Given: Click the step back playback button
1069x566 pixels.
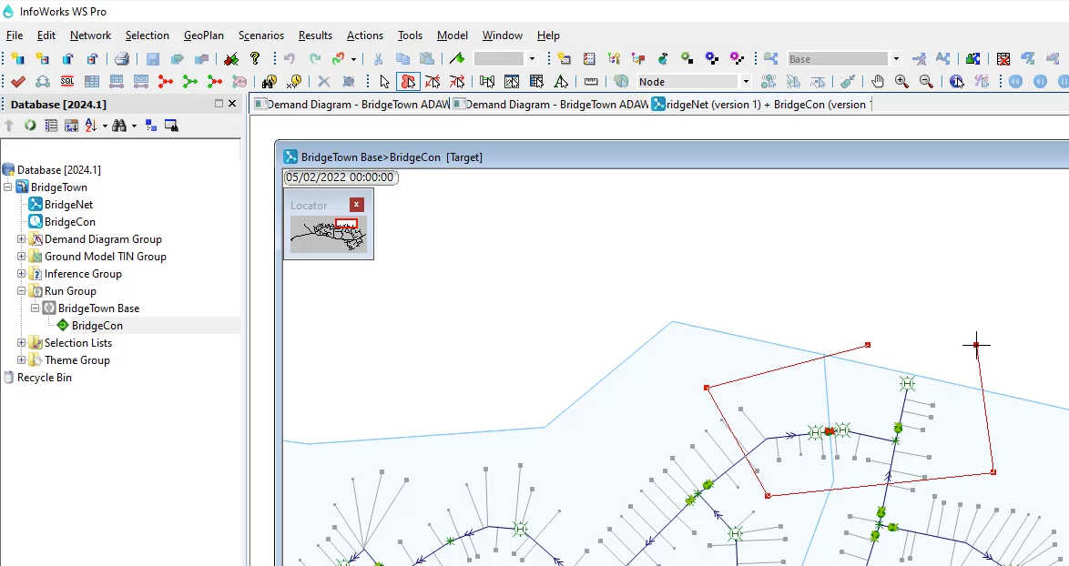Looking at the screenshot, I should pyautogui.click(x=1041, y=82).
